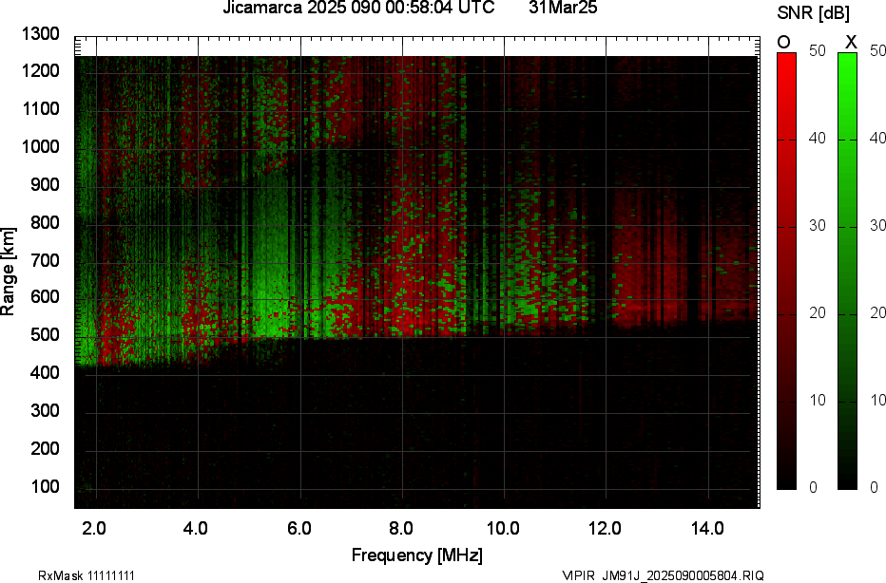Select the 'X' label above green colorbar

coord(851,42)
